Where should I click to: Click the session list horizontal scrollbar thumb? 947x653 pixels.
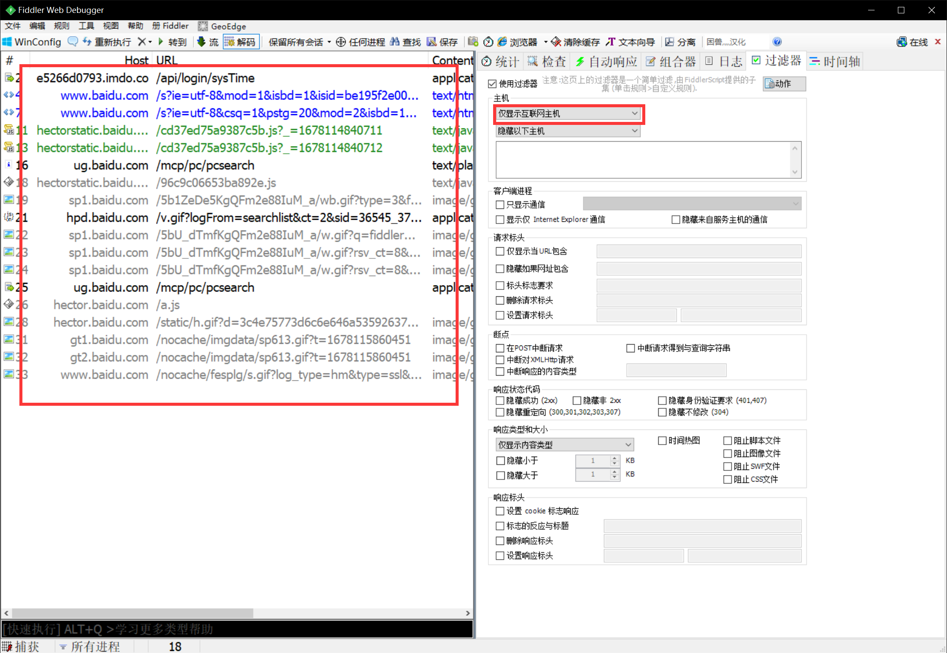tap(132, 613)
